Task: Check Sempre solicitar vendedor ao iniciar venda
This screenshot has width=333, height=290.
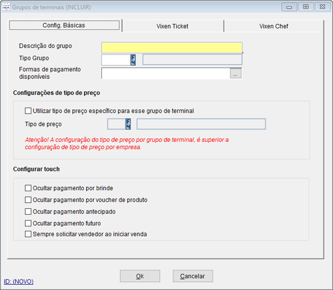Action: pos(28,234)
